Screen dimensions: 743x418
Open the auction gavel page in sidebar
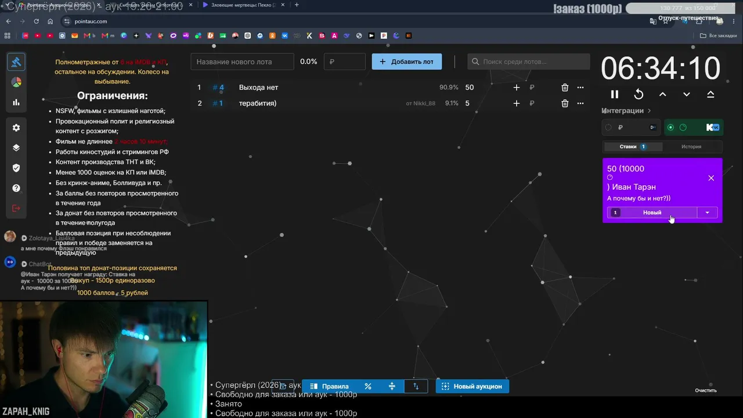[x=16, y=62]
